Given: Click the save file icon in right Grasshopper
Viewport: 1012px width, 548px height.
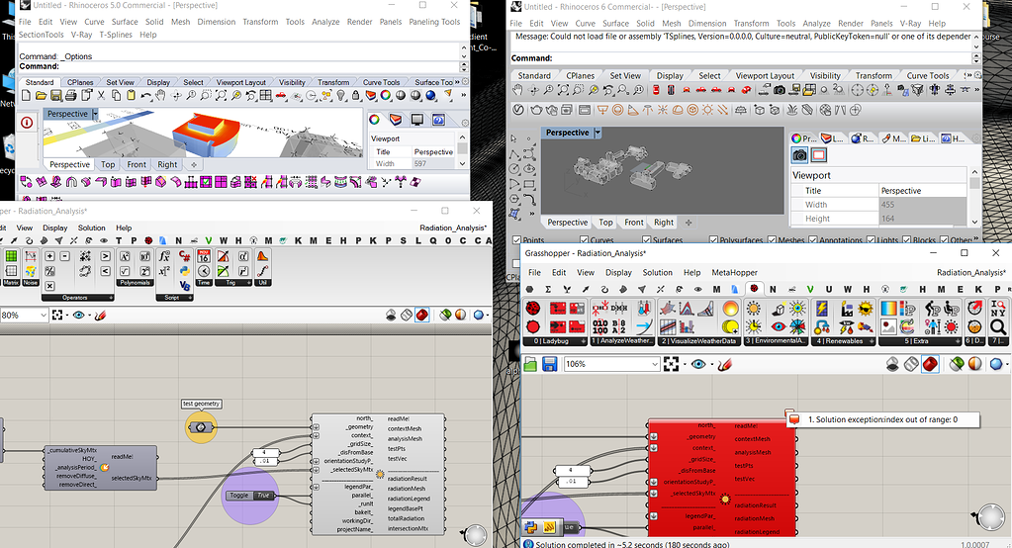Looking at the screenshot, I should click(x=549, y=365).
